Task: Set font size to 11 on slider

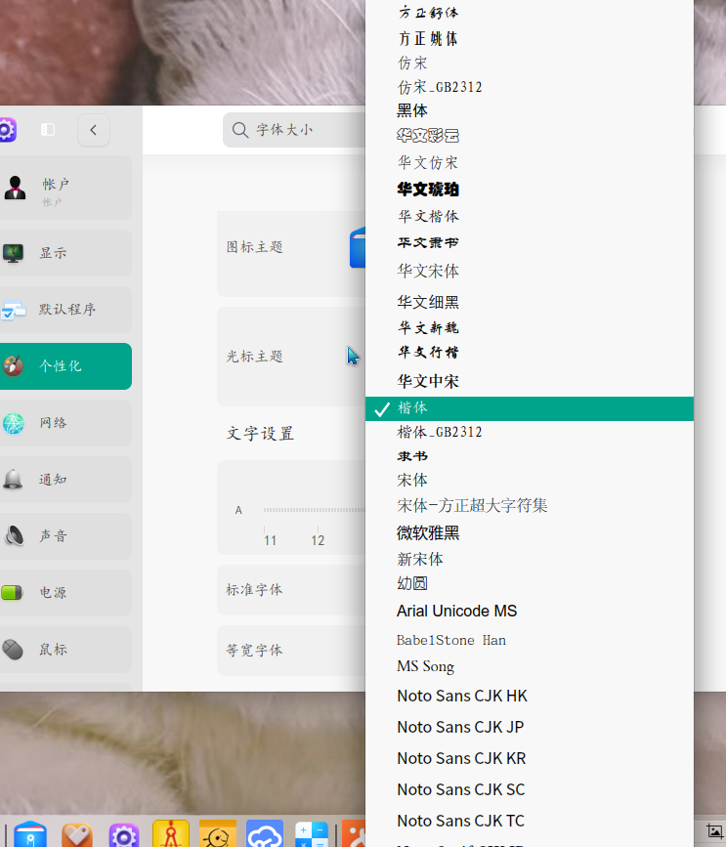Action: [x=270, y=540]
